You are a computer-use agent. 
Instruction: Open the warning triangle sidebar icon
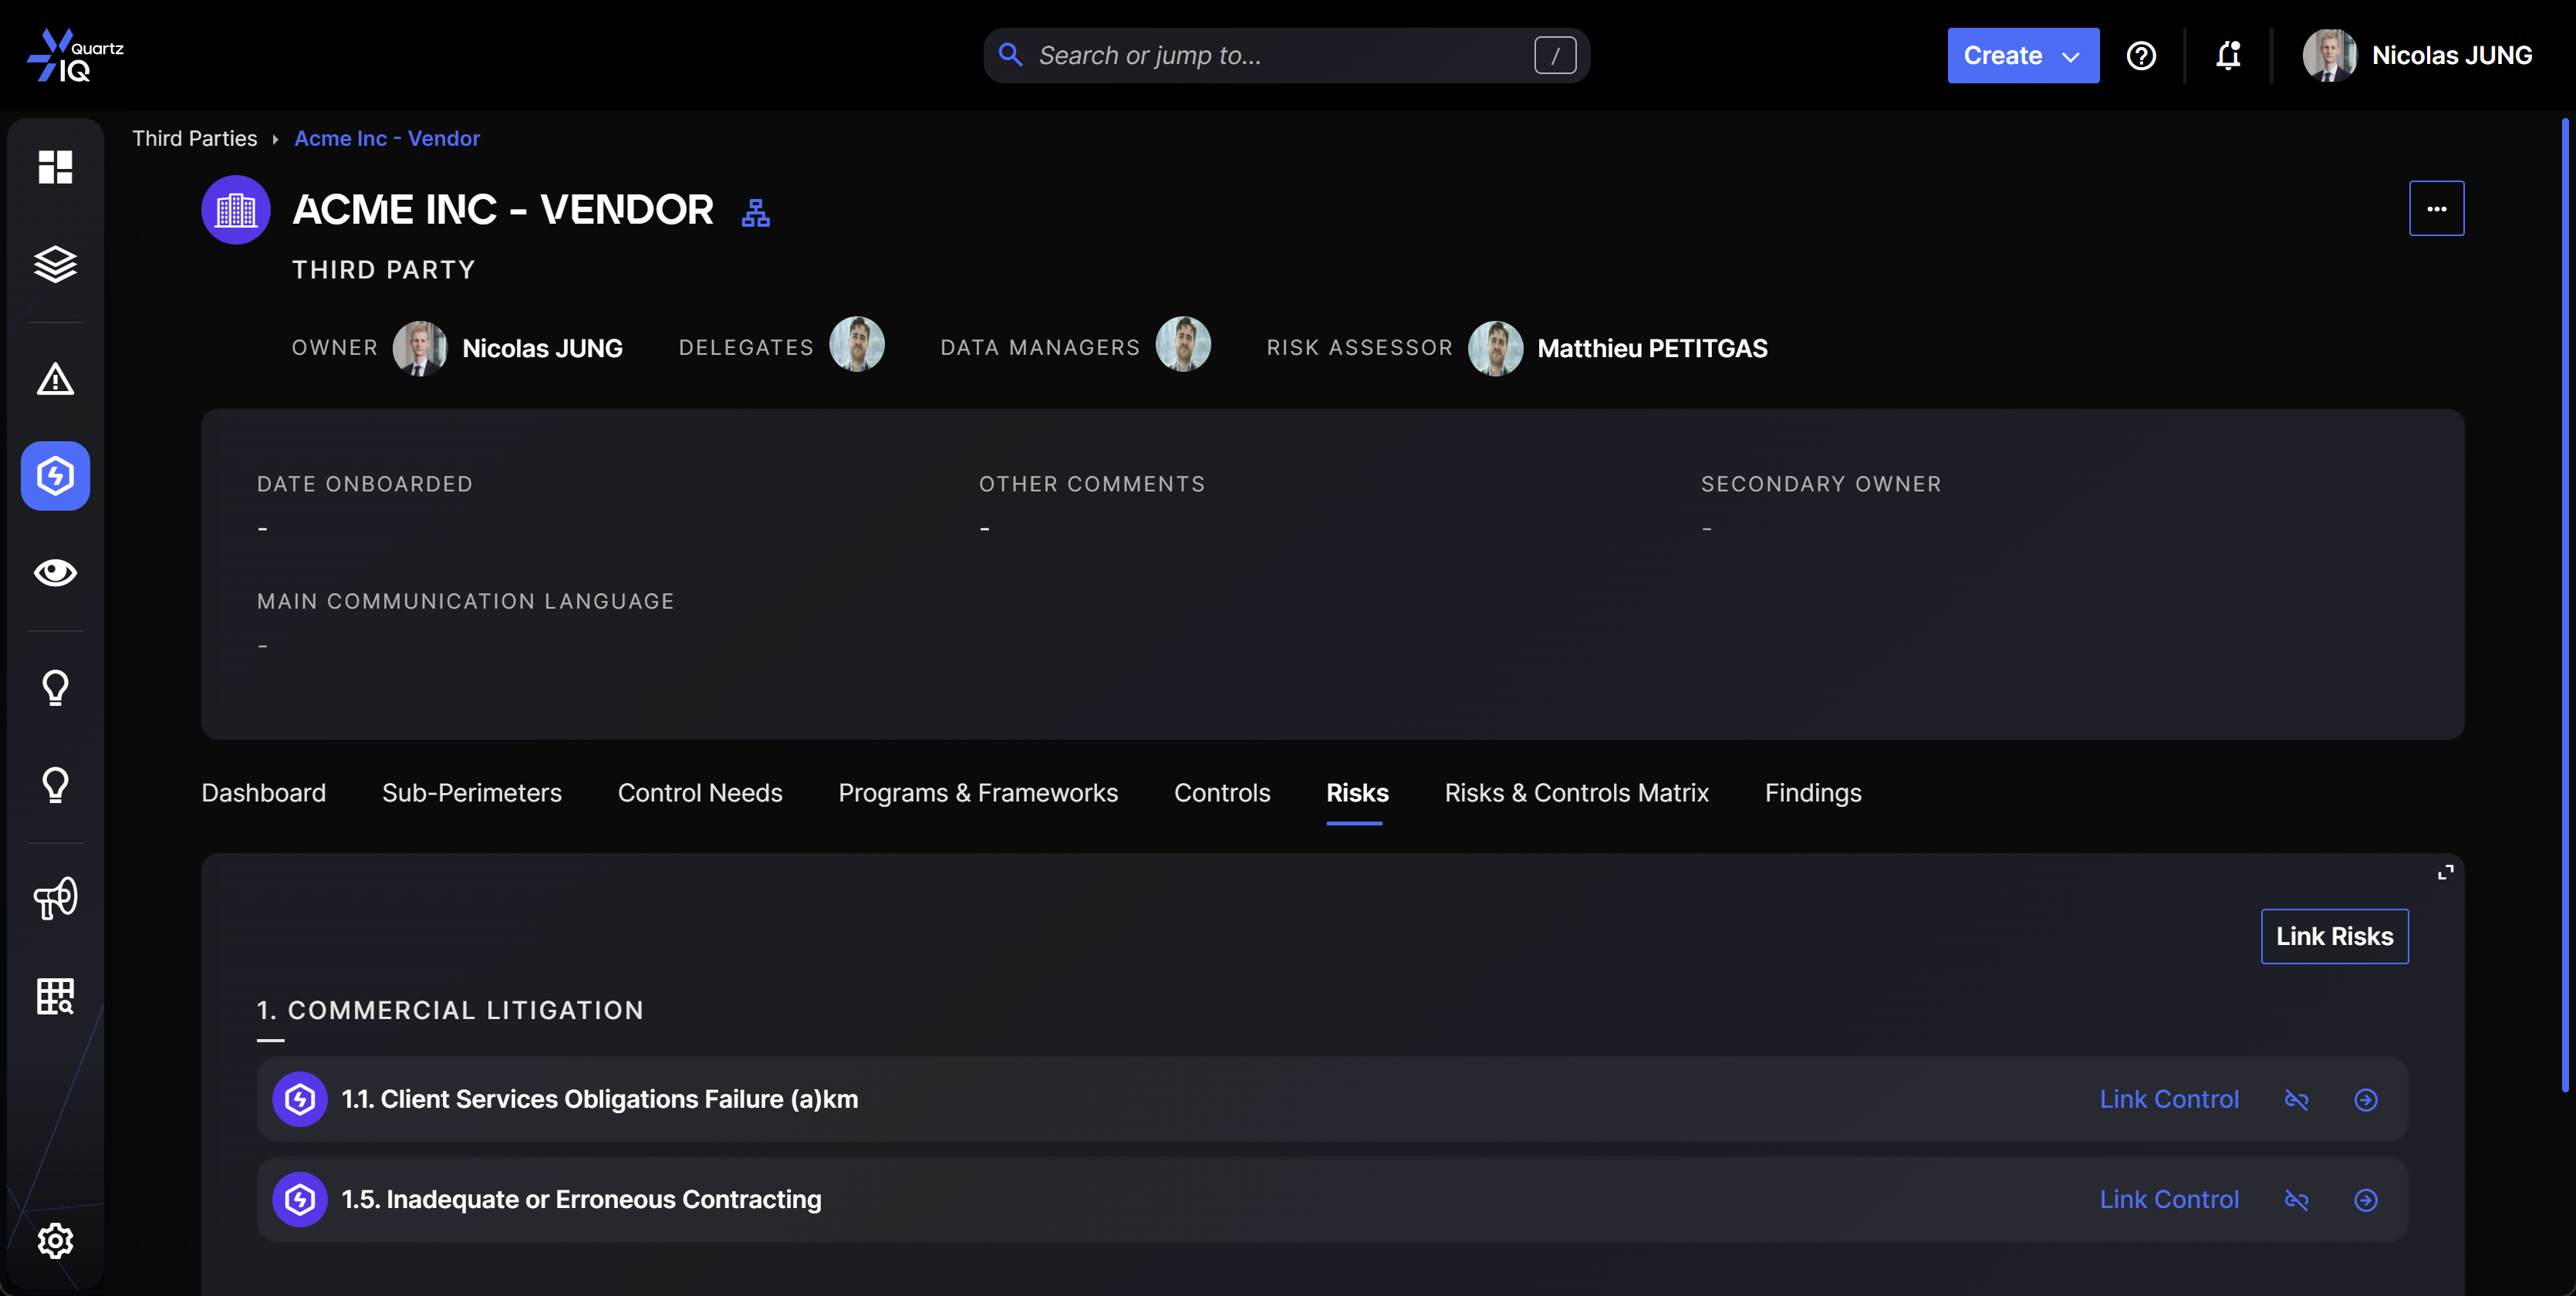pyautogui.click(x=55, y=379)
